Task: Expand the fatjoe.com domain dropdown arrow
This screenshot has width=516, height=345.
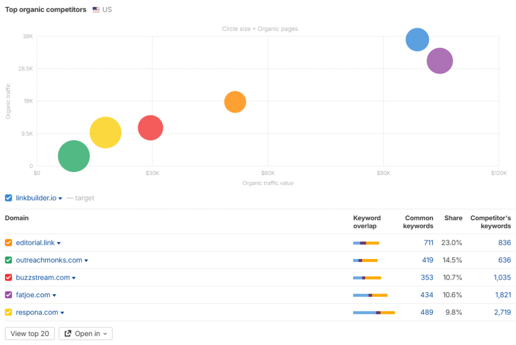Action: pos(54,295)
